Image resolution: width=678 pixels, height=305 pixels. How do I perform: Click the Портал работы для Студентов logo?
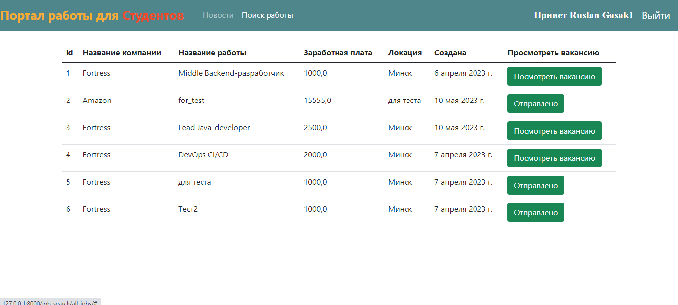[92, 16]
